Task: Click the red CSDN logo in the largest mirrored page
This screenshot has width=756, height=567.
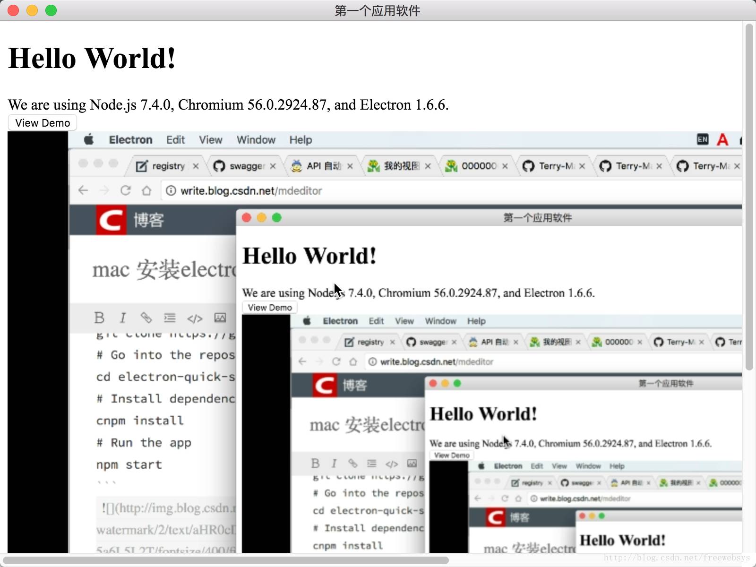Action: tap(111, 220)
